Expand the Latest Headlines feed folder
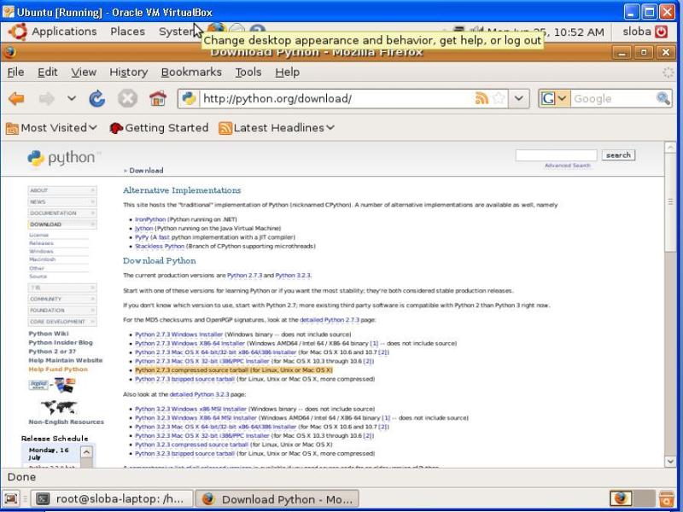This screenshot has width=683, height=512. [x=277, y=128]
